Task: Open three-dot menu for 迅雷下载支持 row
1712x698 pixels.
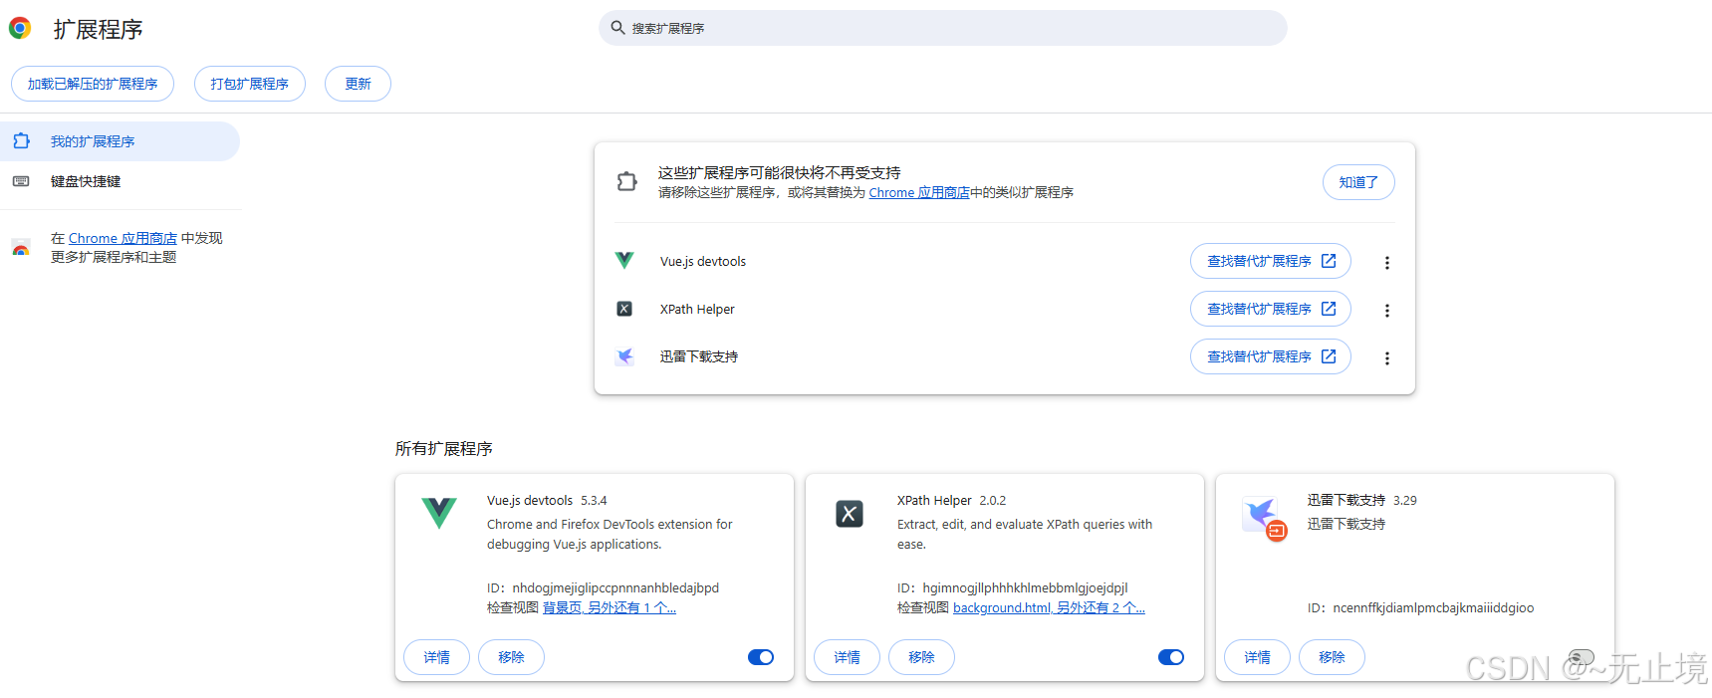Action: click(1386, 357)
